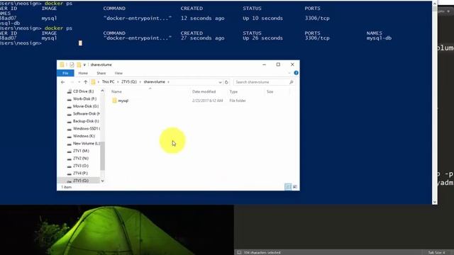Select 2TV3 (O:) drive
Viewport: 454px width, 255px height.
coord(81,166)
